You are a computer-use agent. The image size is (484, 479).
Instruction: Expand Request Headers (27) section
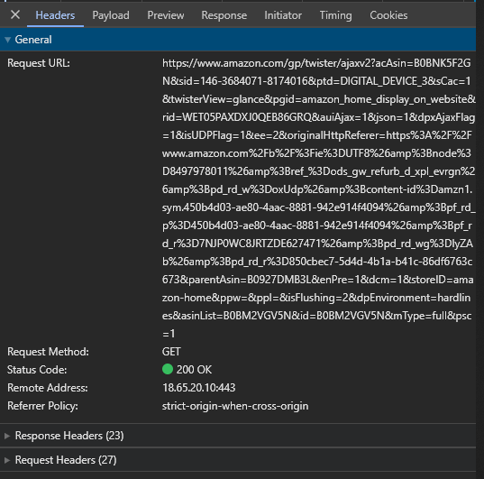click(x=7, y=460)
